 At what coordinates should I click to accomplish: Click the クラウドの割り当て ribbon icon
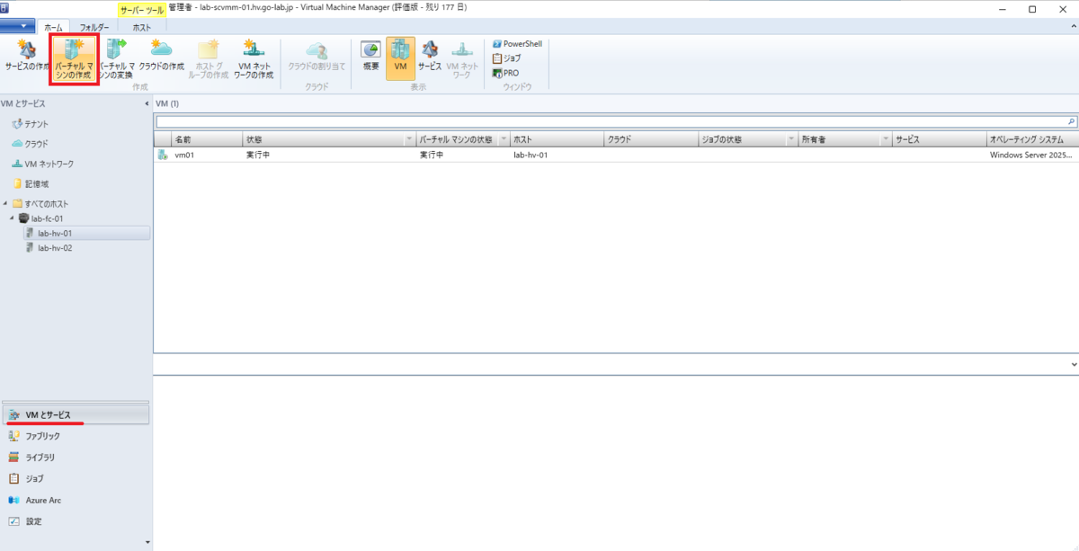tap(317, 56)
